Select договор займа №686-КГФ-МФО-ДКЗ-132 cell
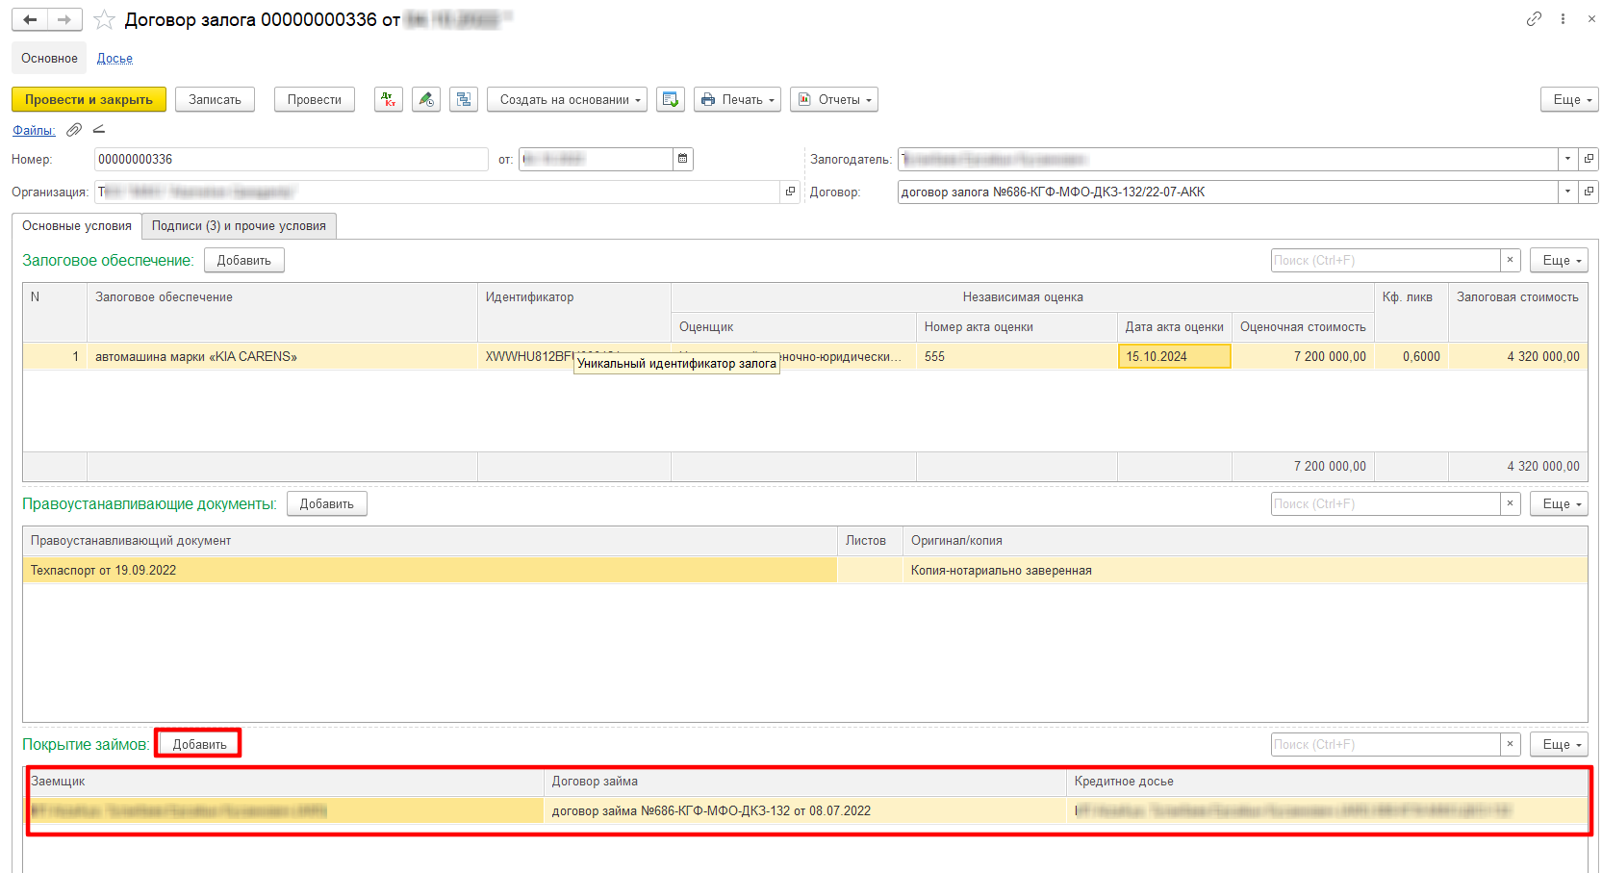This screenshot has height=873, width=1602. [804, 810]
